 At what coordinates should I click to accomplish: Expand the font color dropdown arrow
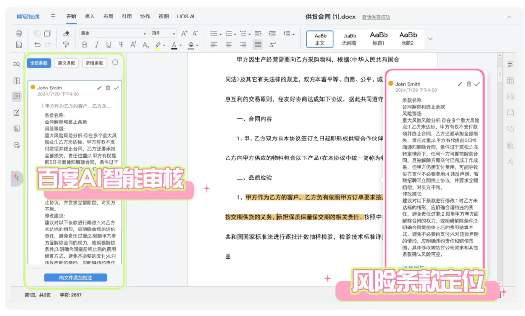(x=181, y=45)
